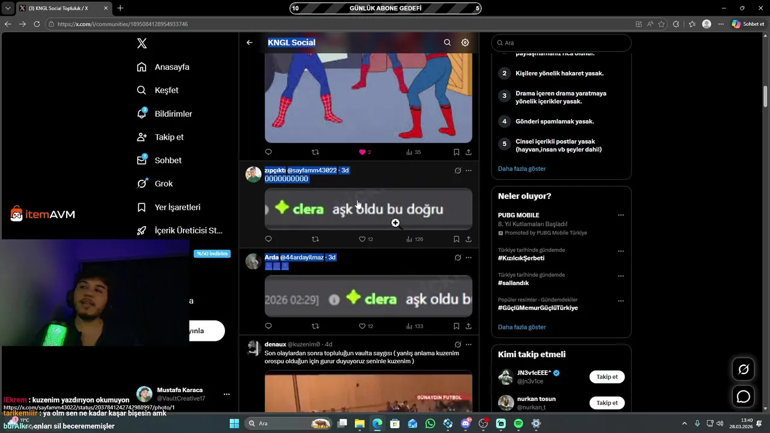Open options for #KızılcıkŞerbeti trend
770x433 pixels.
[x=621, y=251]
